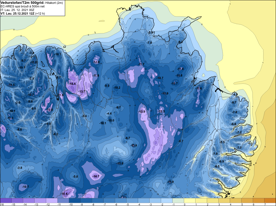
Task: Click the temperature value -10.5
Action: click(11, 85)
